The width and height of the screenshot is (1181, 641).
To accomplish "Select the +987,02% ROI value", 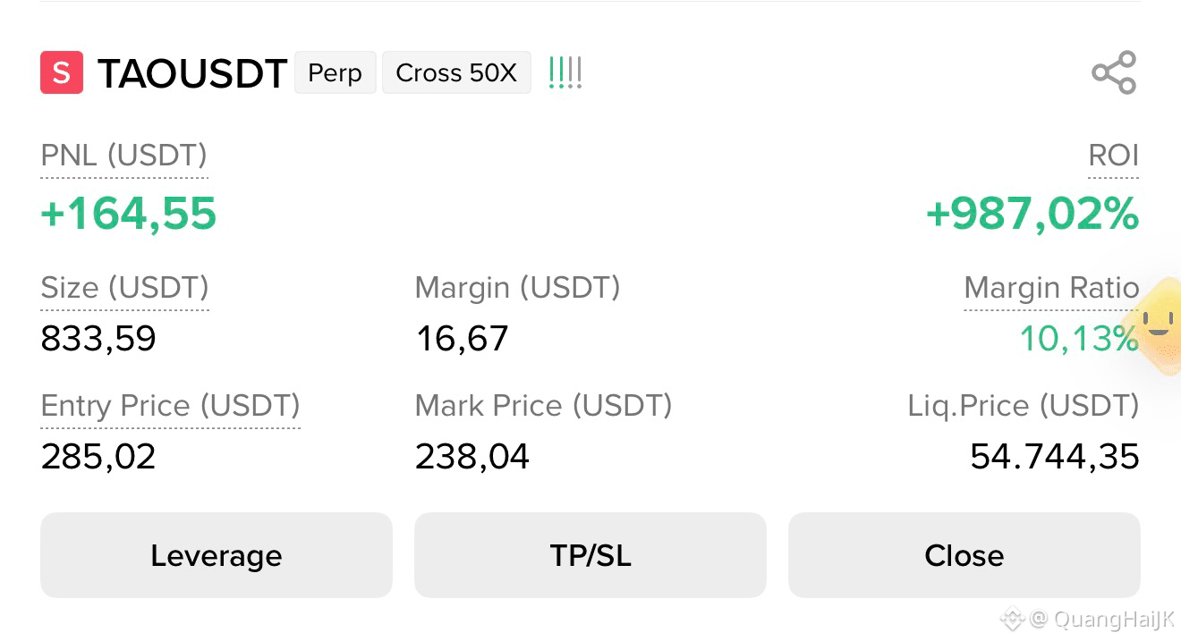I will pyautogui.click(x=1032, y=215).
